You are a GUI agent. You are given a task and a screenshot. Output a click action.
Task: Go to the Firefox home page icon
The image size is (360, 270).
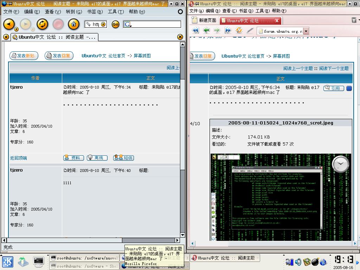pyautogui.click(x=74, y=24)
